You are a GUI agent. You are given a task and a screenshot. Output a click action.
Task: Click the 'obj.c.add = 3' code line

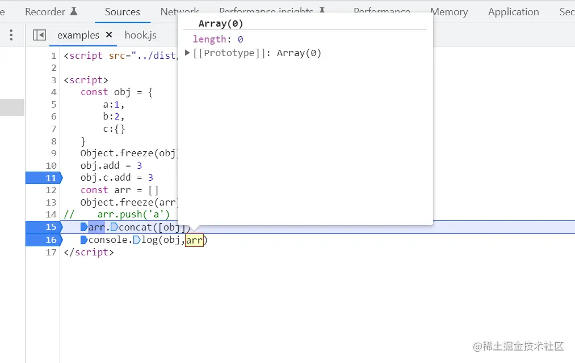(116, 178)
